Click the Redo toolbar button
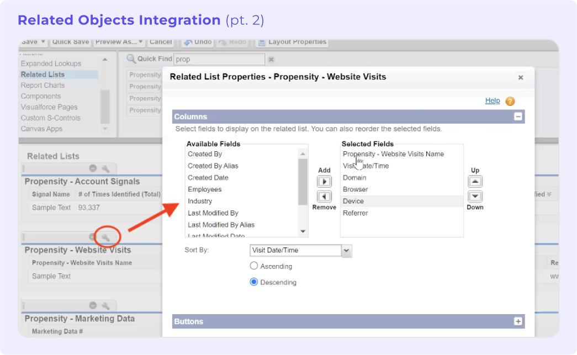 pyautogui.click(x=232, y=42)
